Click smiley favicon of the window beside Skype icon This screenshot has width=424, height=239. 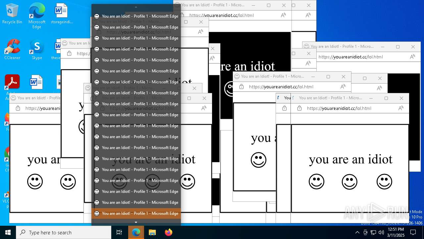65,43
